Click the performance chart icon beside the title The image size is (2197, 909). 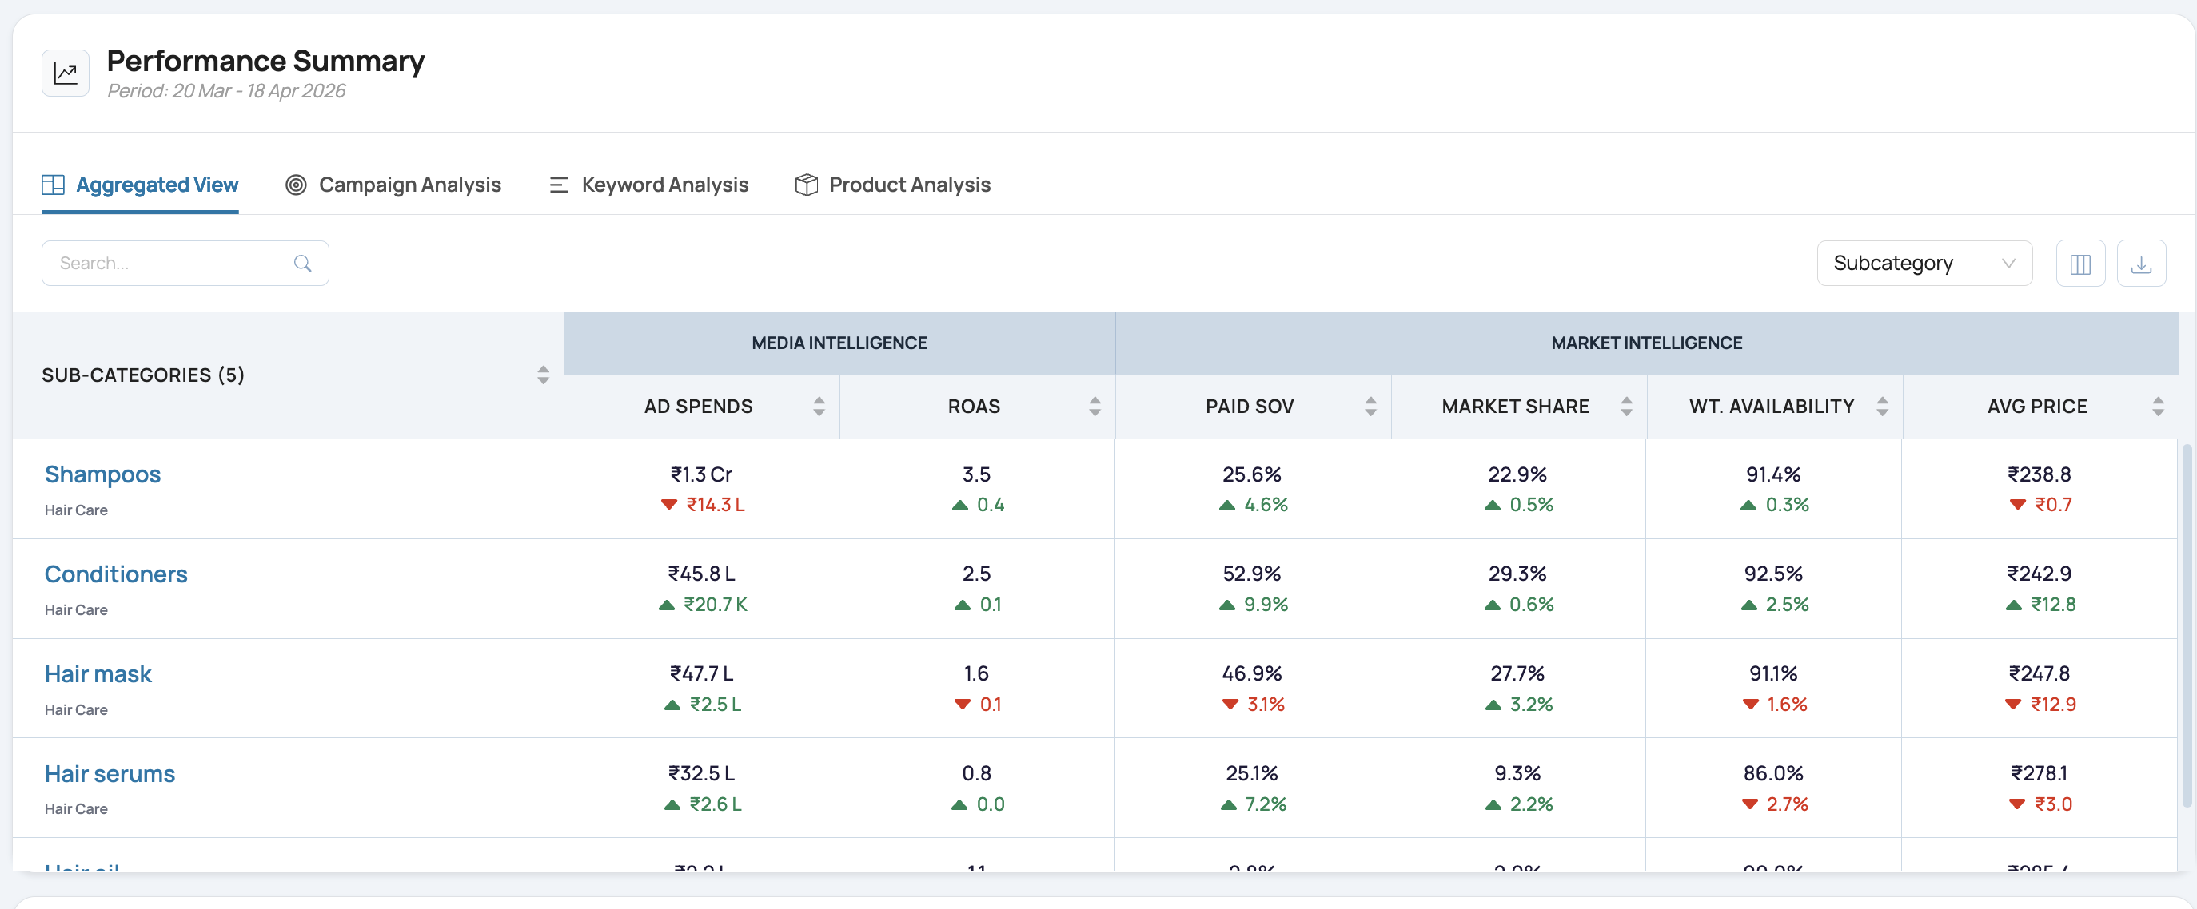(x=66, y=73)
